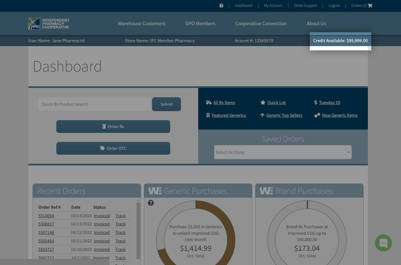Track order 5510054

coord(121,216)
